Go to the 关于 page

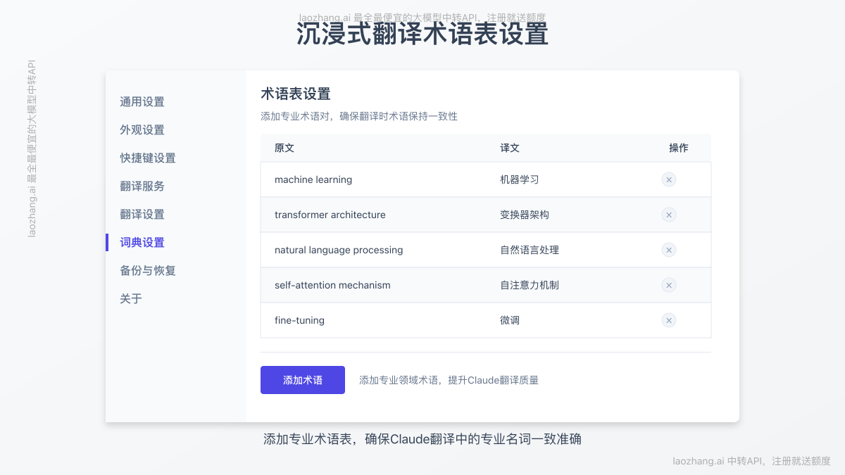[x=131, y=298]
